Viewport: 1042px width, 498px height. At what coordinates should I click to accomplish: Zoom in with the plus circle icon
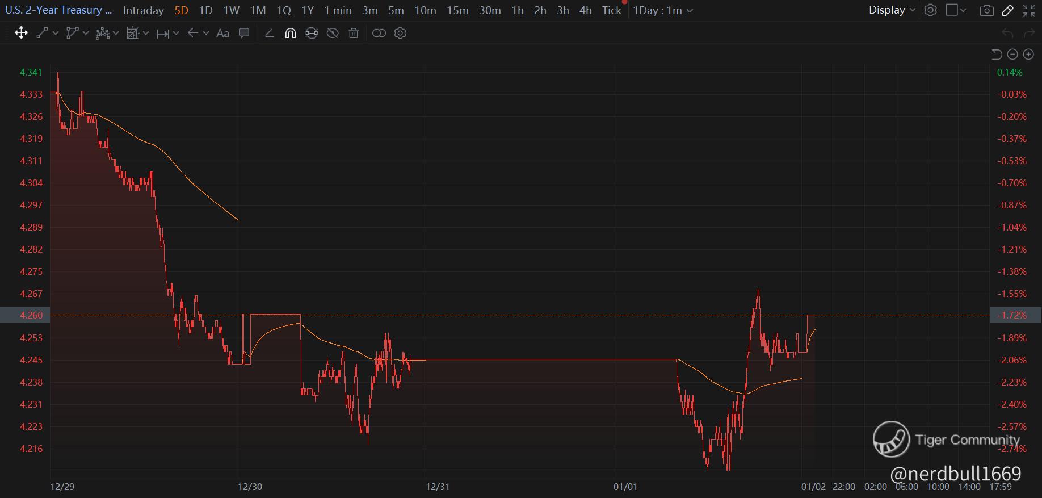point(1028,54)
